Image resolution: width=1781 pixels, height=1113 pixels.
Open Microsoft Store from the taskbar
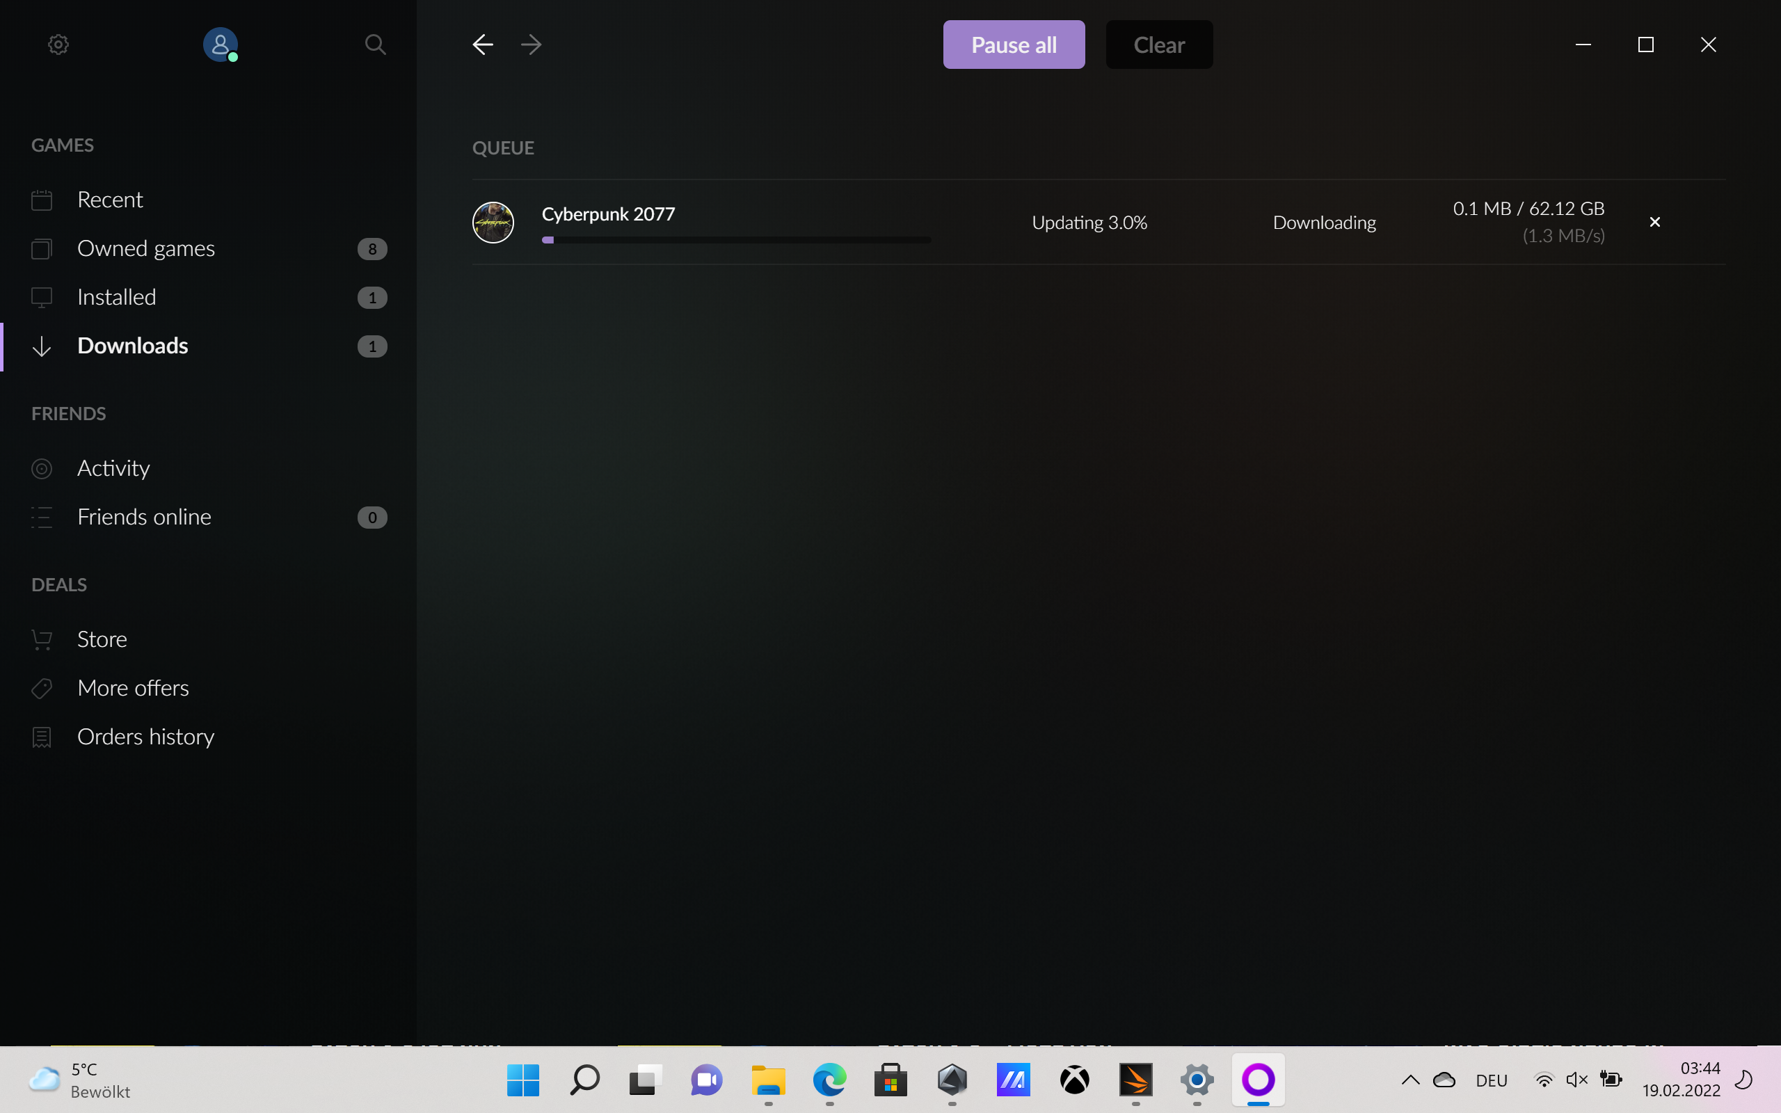pyautogui.click(x=890, y=1080)
